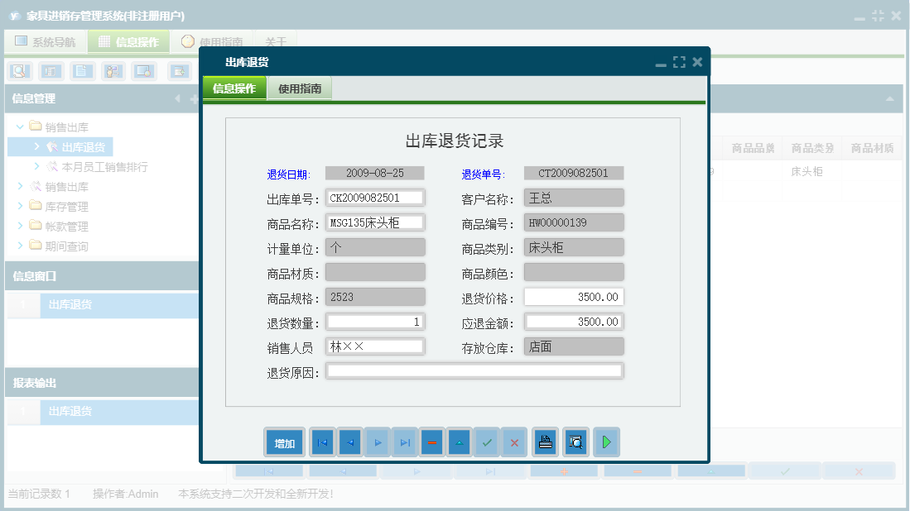This screenshot has height=511, width=910.
Task: Go to the next record
Action: coord(377,442)
